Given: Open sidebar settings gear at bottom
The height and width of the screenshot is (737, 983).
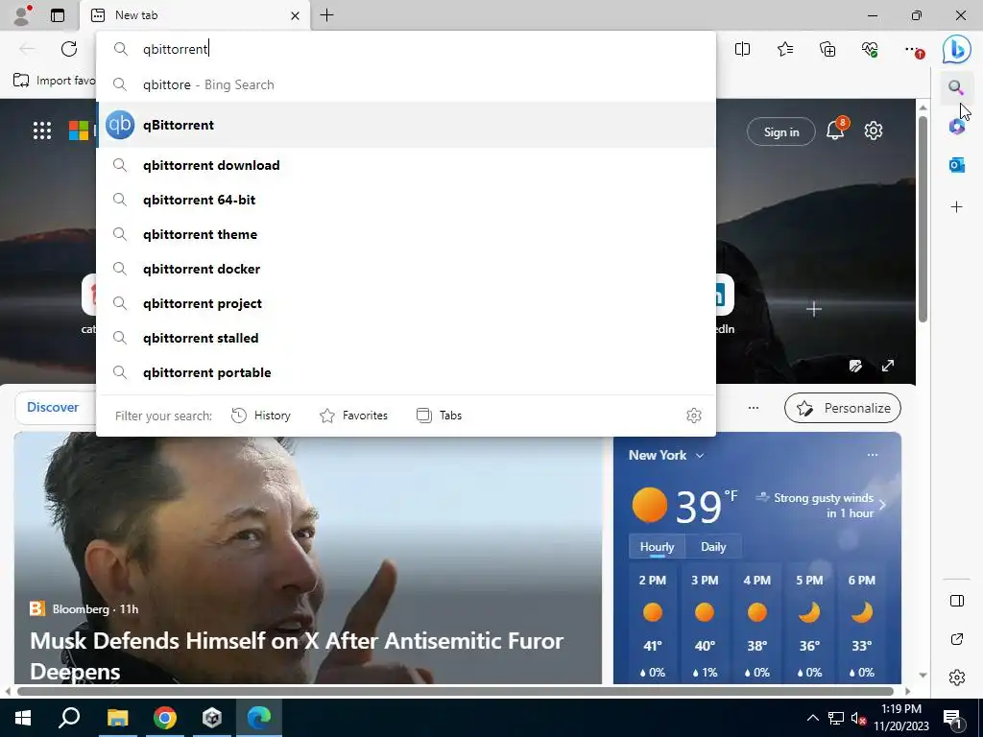Looking at the screenshot, I should tap(957, 678).
